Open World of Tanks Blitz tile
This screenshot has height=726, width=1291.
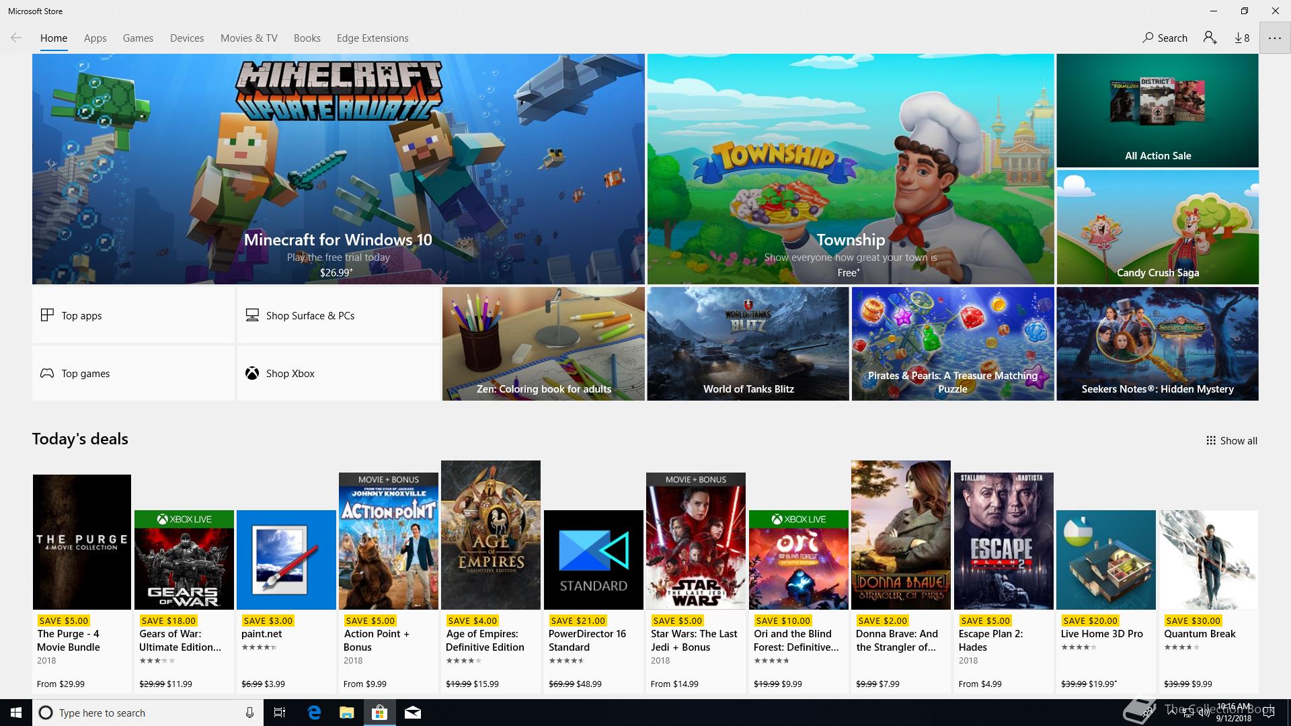click(748, 344)
